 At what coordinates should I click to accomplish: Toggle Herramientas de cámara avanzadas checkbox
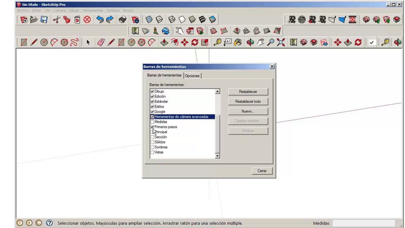[x=152, y=117]
